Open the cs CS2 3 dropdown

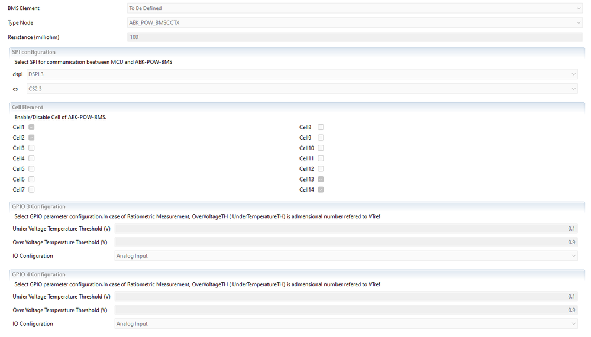coord(302,89)
